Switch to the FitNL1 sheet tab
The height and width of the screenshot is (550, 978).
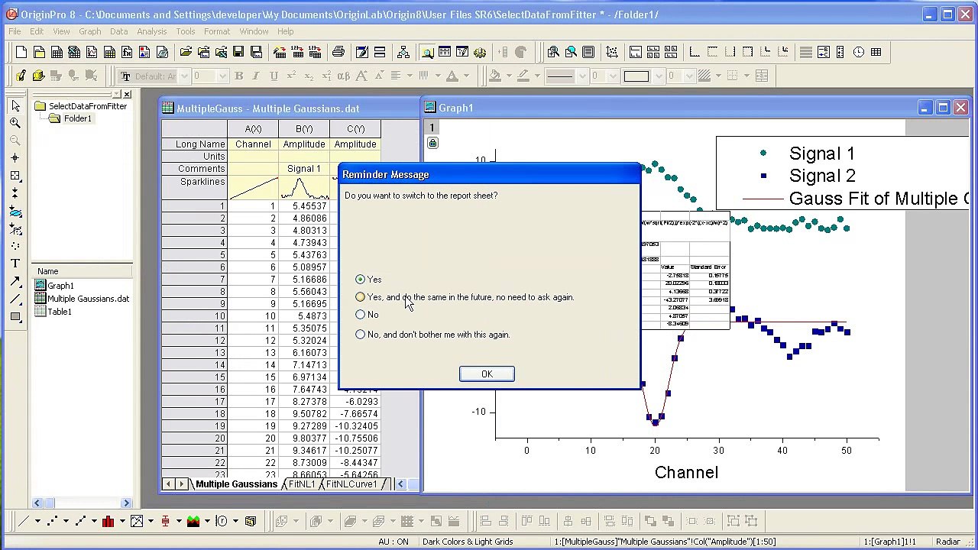[x=301, y=484]
